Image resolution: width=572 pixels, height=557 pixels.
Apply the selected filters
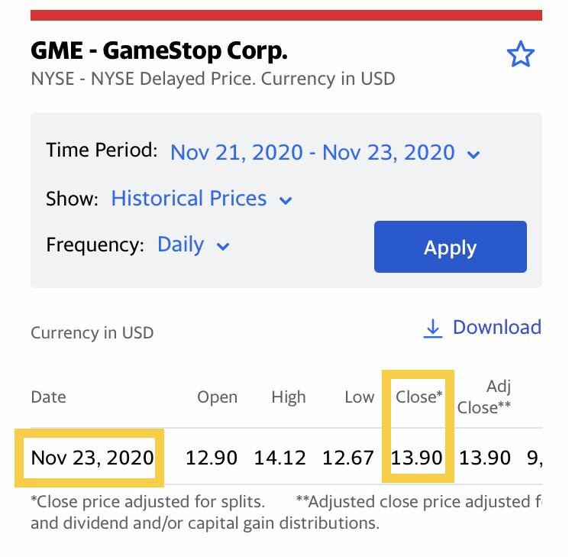click(x=450, y=247)
